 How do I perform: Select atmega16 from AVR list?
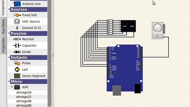tap(24, 92)
